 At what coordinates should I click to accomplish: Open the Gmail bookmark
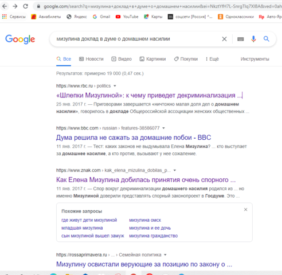coord(101,17)
